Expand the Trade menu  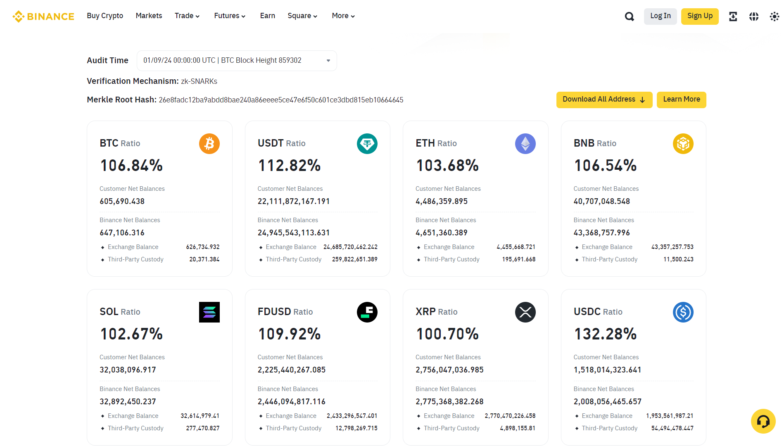point(187,16)
